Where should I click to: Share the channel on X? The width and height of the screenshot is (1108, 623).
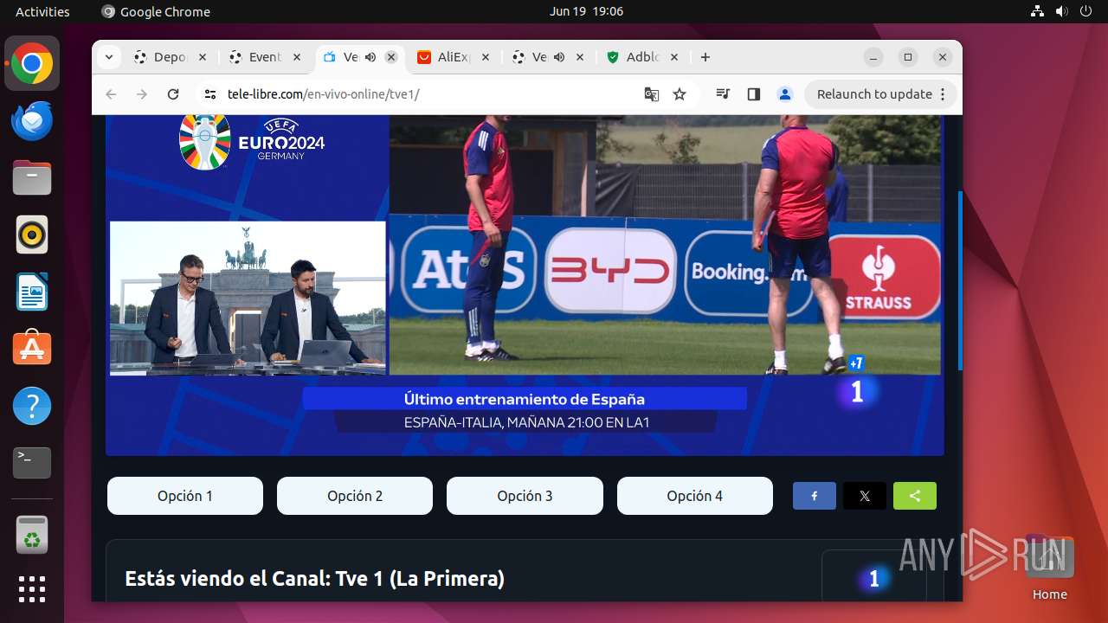point(865,496)
